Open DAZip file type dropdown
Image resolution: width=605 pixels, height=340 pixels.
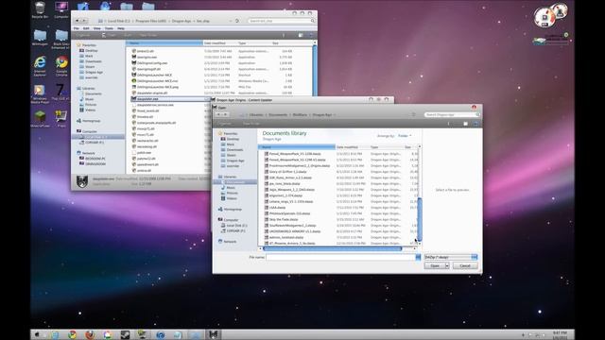coord(451,257)
